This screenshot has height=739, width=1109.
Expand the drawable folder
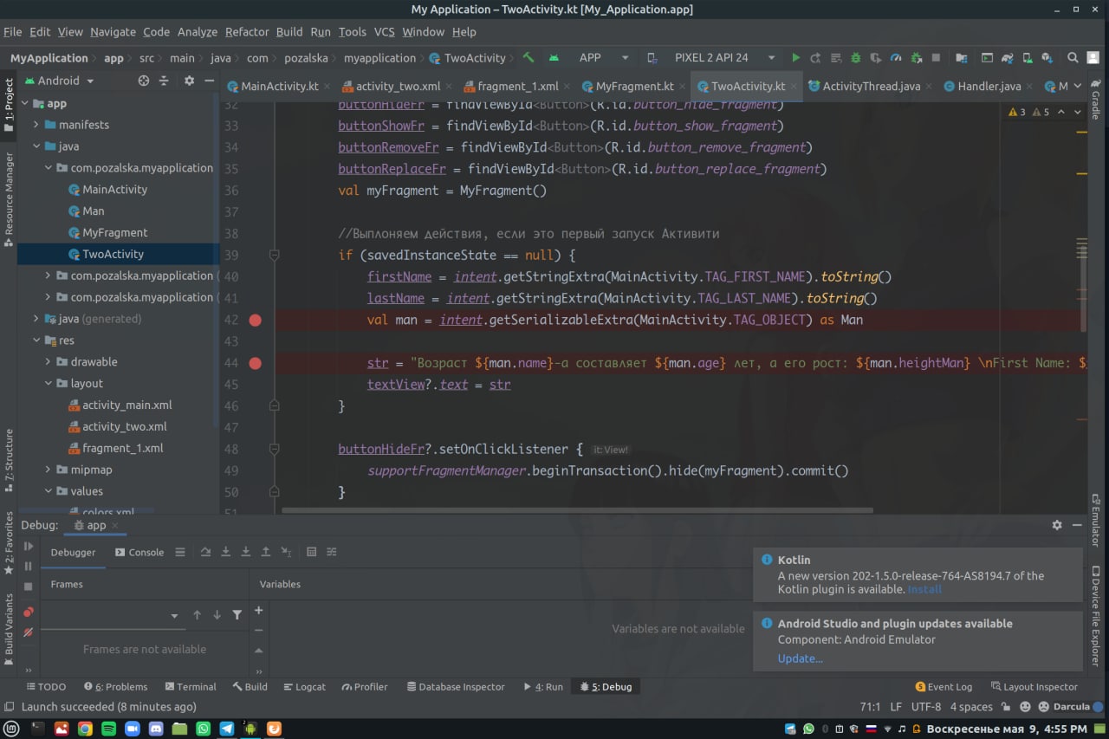(x=49, y=362)
